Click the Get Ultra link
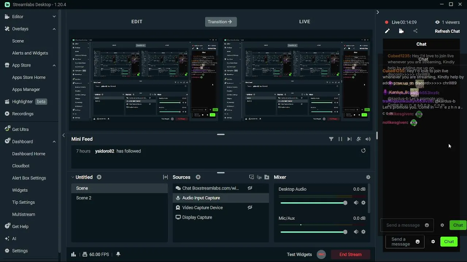Viewport: 467px width, 262px height. pyautogui.click(x=20, y=130)
